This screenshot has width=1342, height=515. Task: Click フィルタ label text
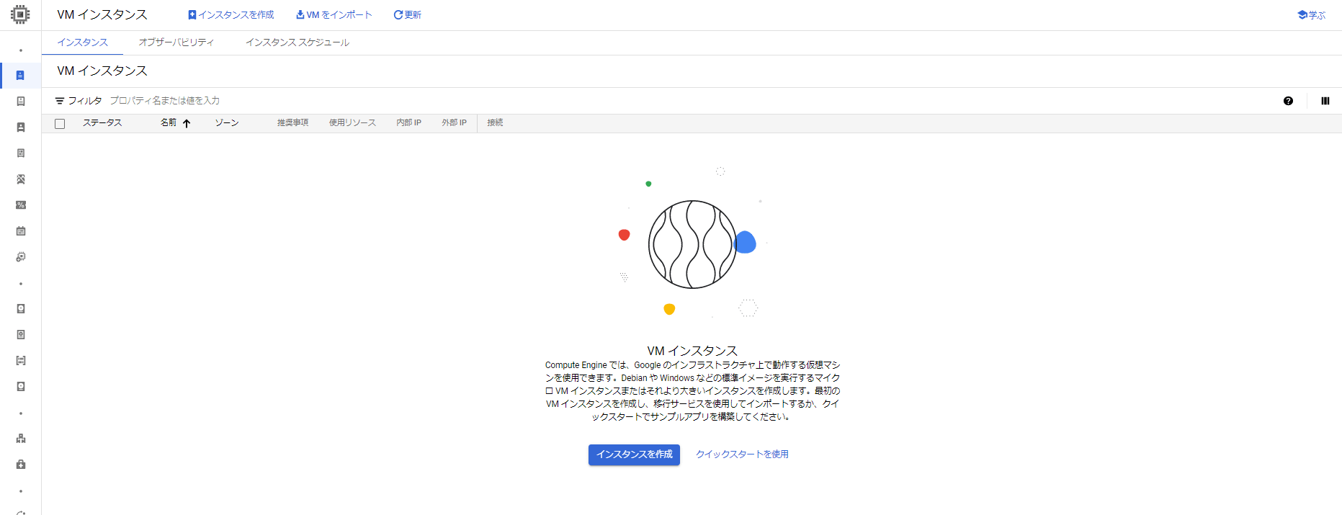[84, 101]
